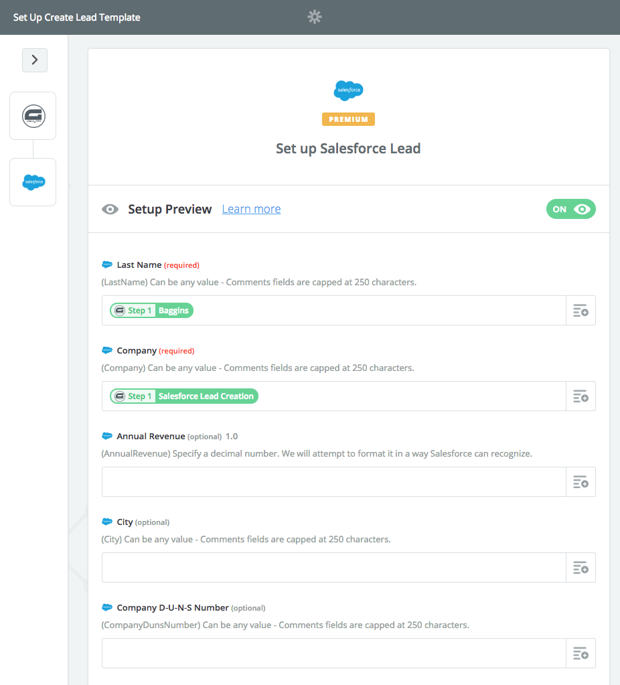
Task: Focus the Company D-U-N-S Number input
Action: tap(334, 653)
